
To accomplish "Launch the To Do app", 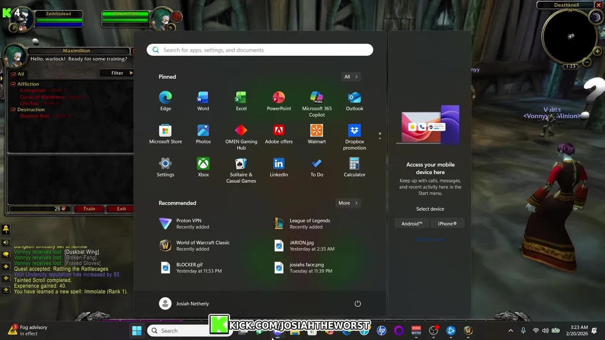I will (x=317, y=167).
